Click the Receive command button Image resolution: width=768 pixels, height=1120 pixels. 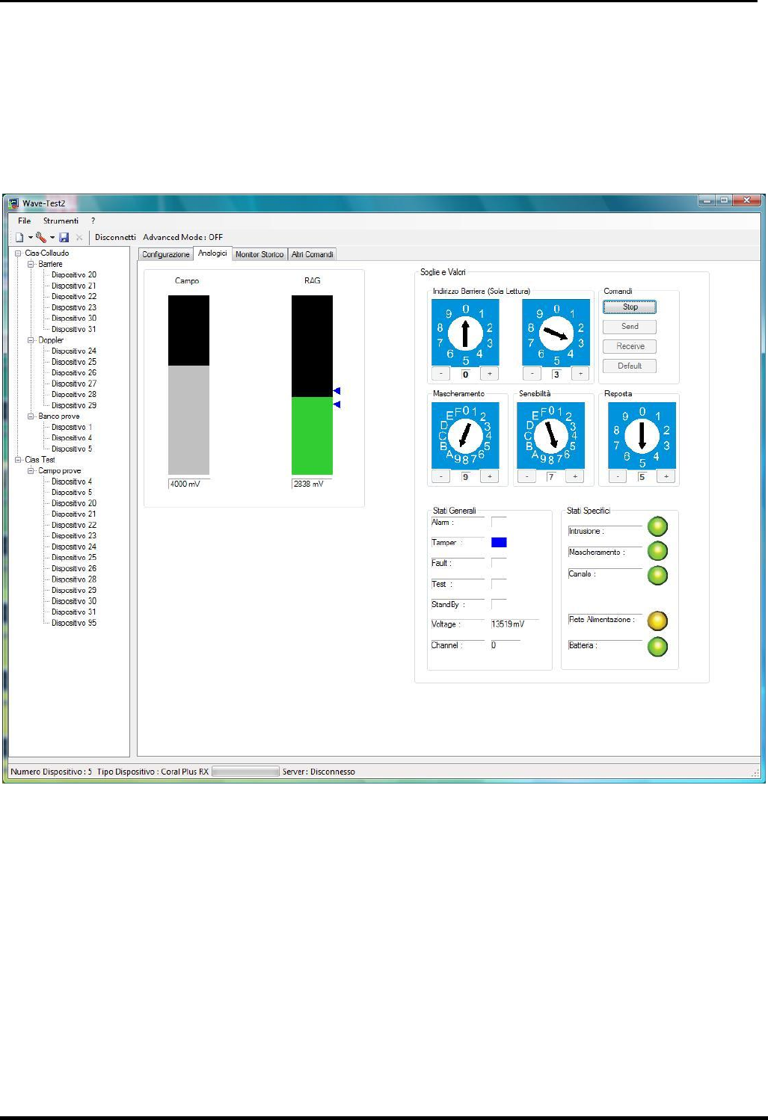click(x=630, y=346)
